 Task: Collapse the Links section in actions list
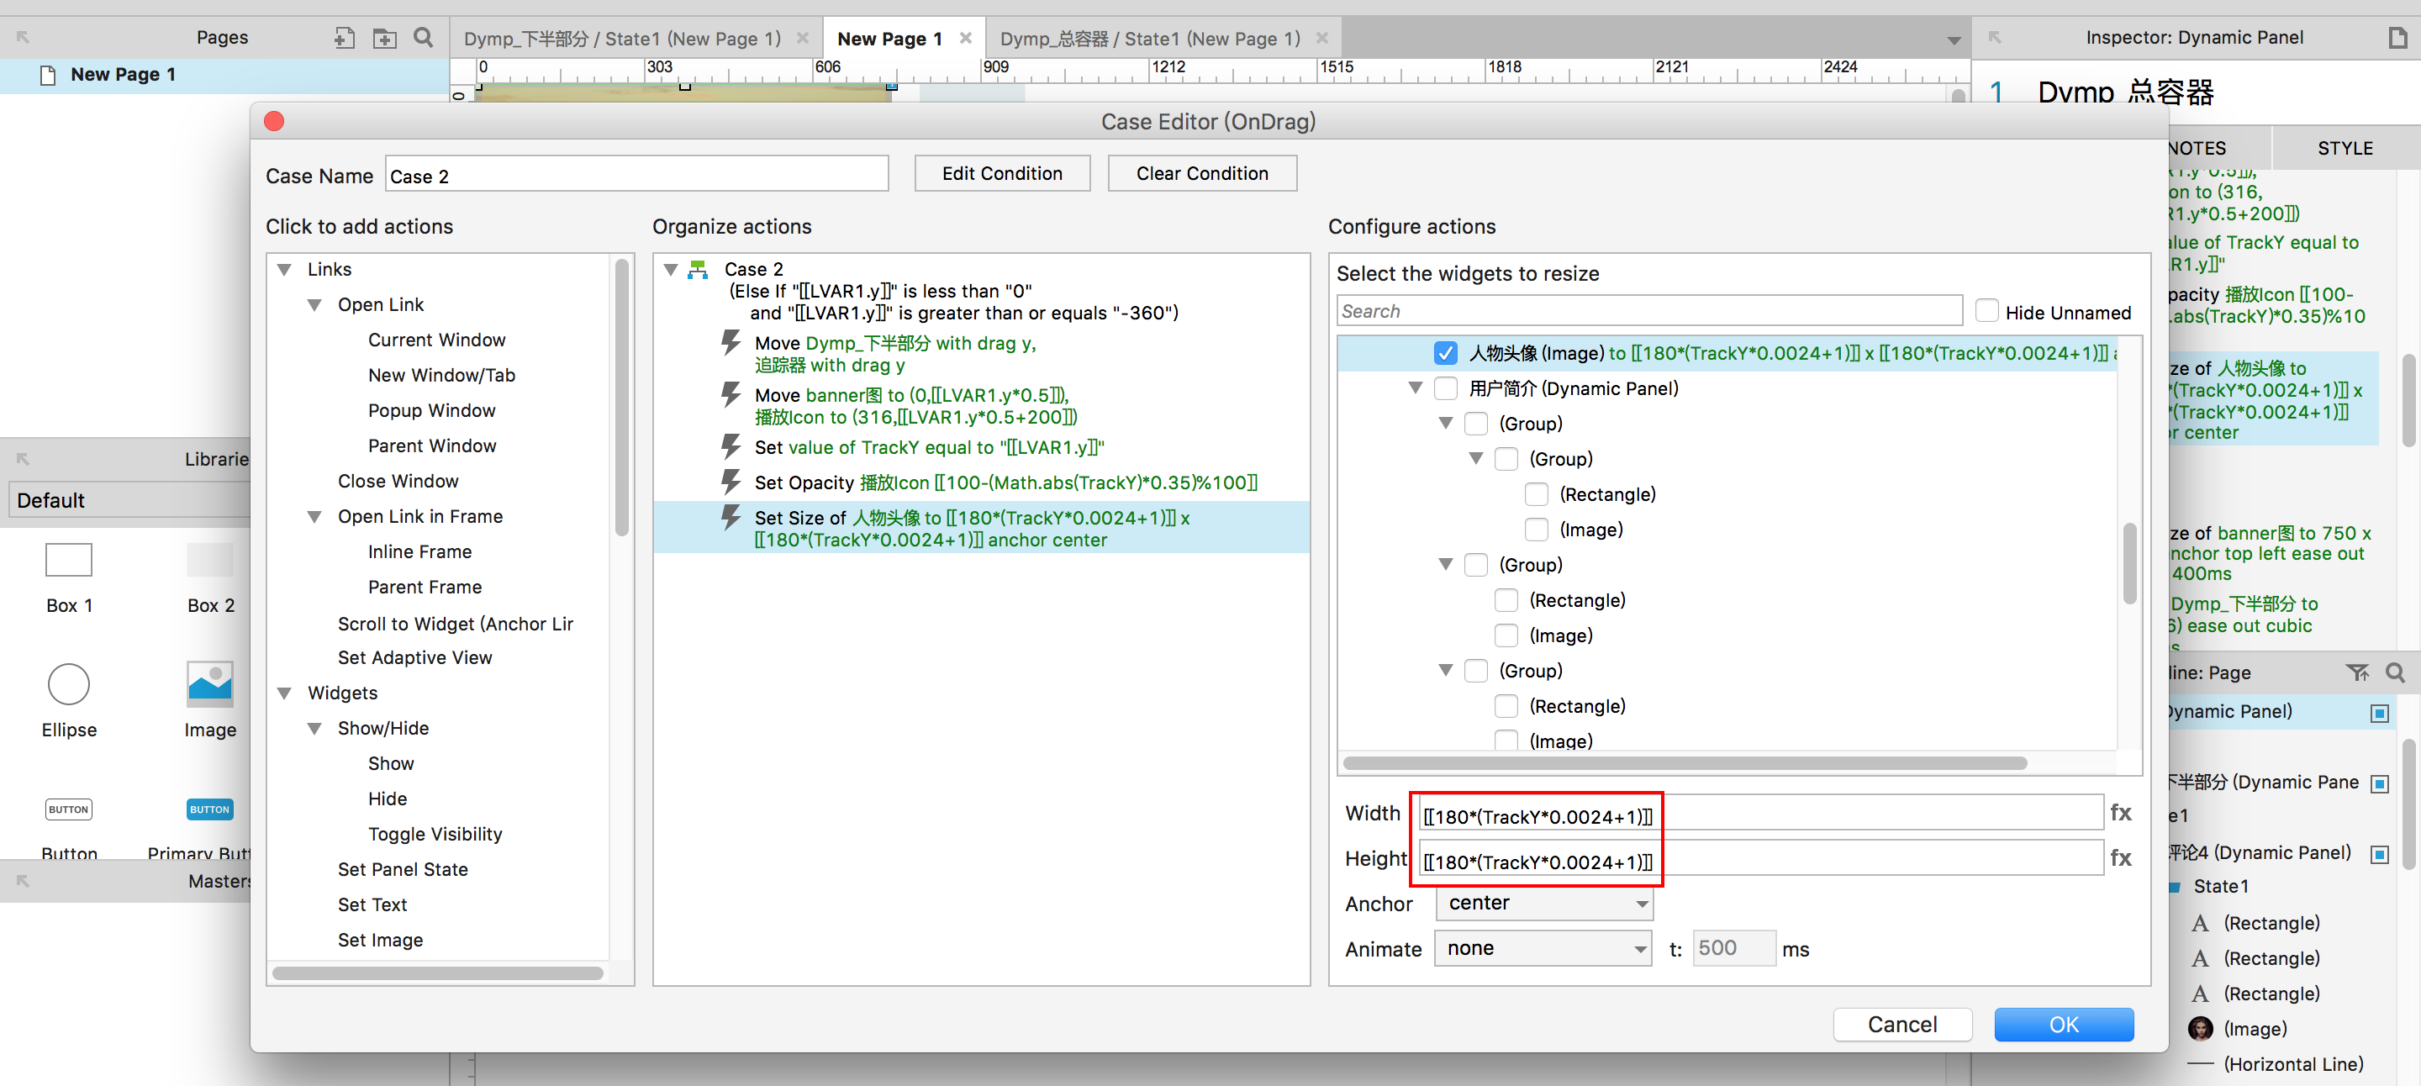(x=285, y=270)
